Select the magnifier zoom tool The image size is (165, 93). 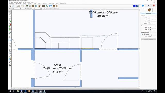tap(10, 6)
